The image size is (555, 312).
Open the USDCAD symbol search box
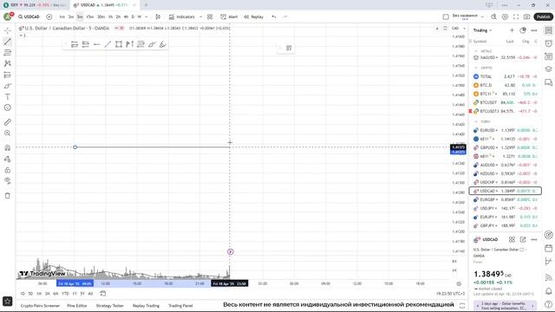pos(29,16)
